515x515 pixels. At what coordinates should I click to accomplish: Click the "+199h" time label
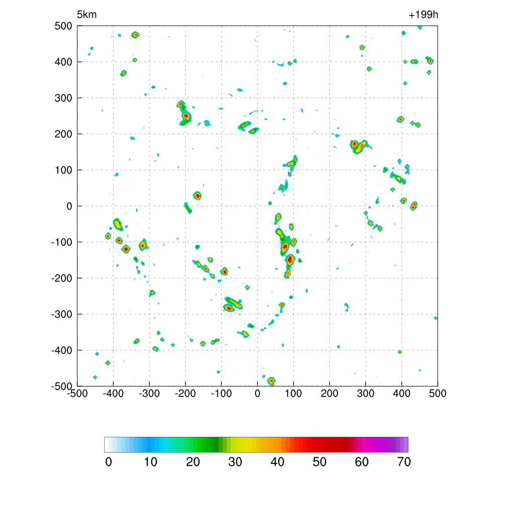coord(423,15)
